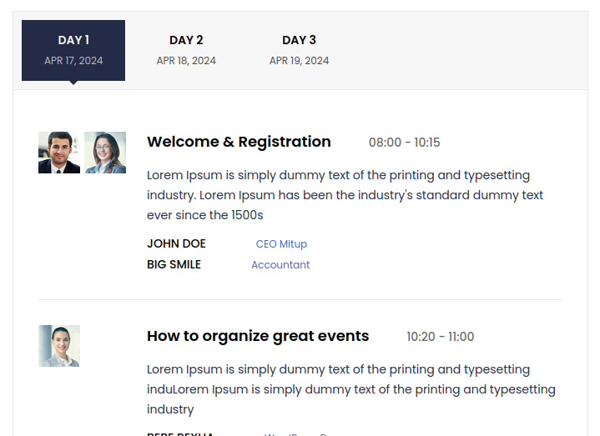Click the APR 18, 2024 date label
600x436 pixels.
pos(186,61)
